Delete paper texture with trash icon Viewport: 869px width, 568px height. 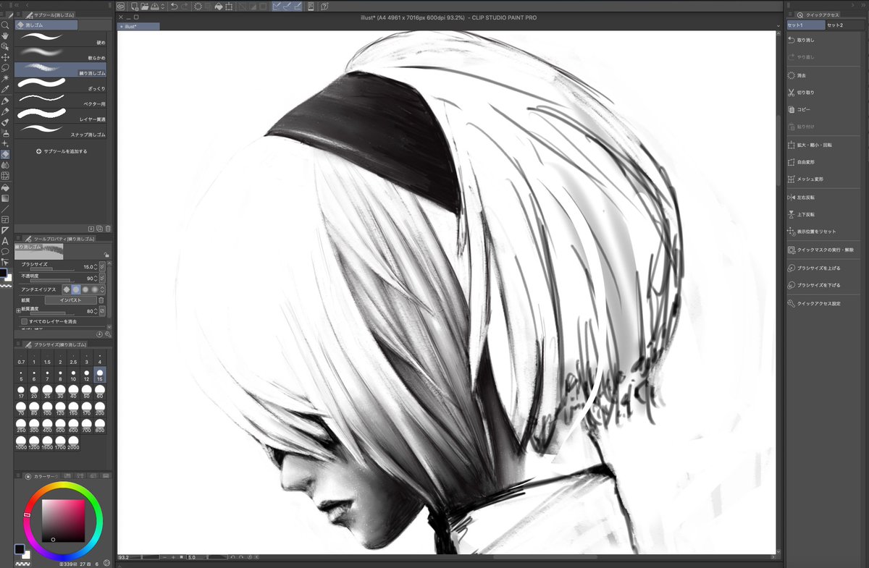pyautogui.click(x=101, y=300)
